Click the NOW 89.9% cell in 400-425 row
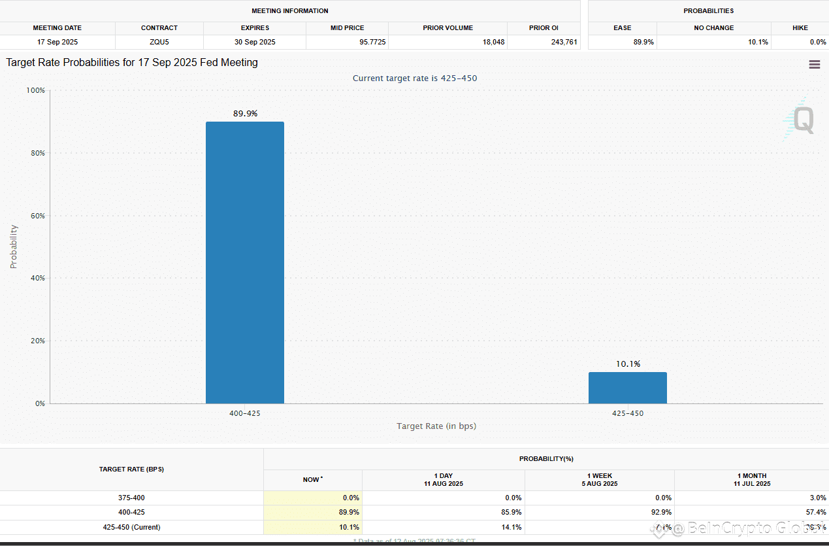 (x=312, y=512)
